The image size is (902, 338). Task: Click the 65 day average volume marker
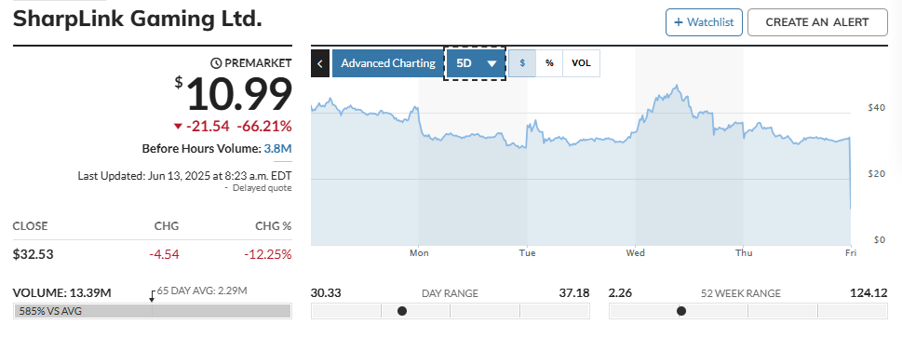[152, 296]
